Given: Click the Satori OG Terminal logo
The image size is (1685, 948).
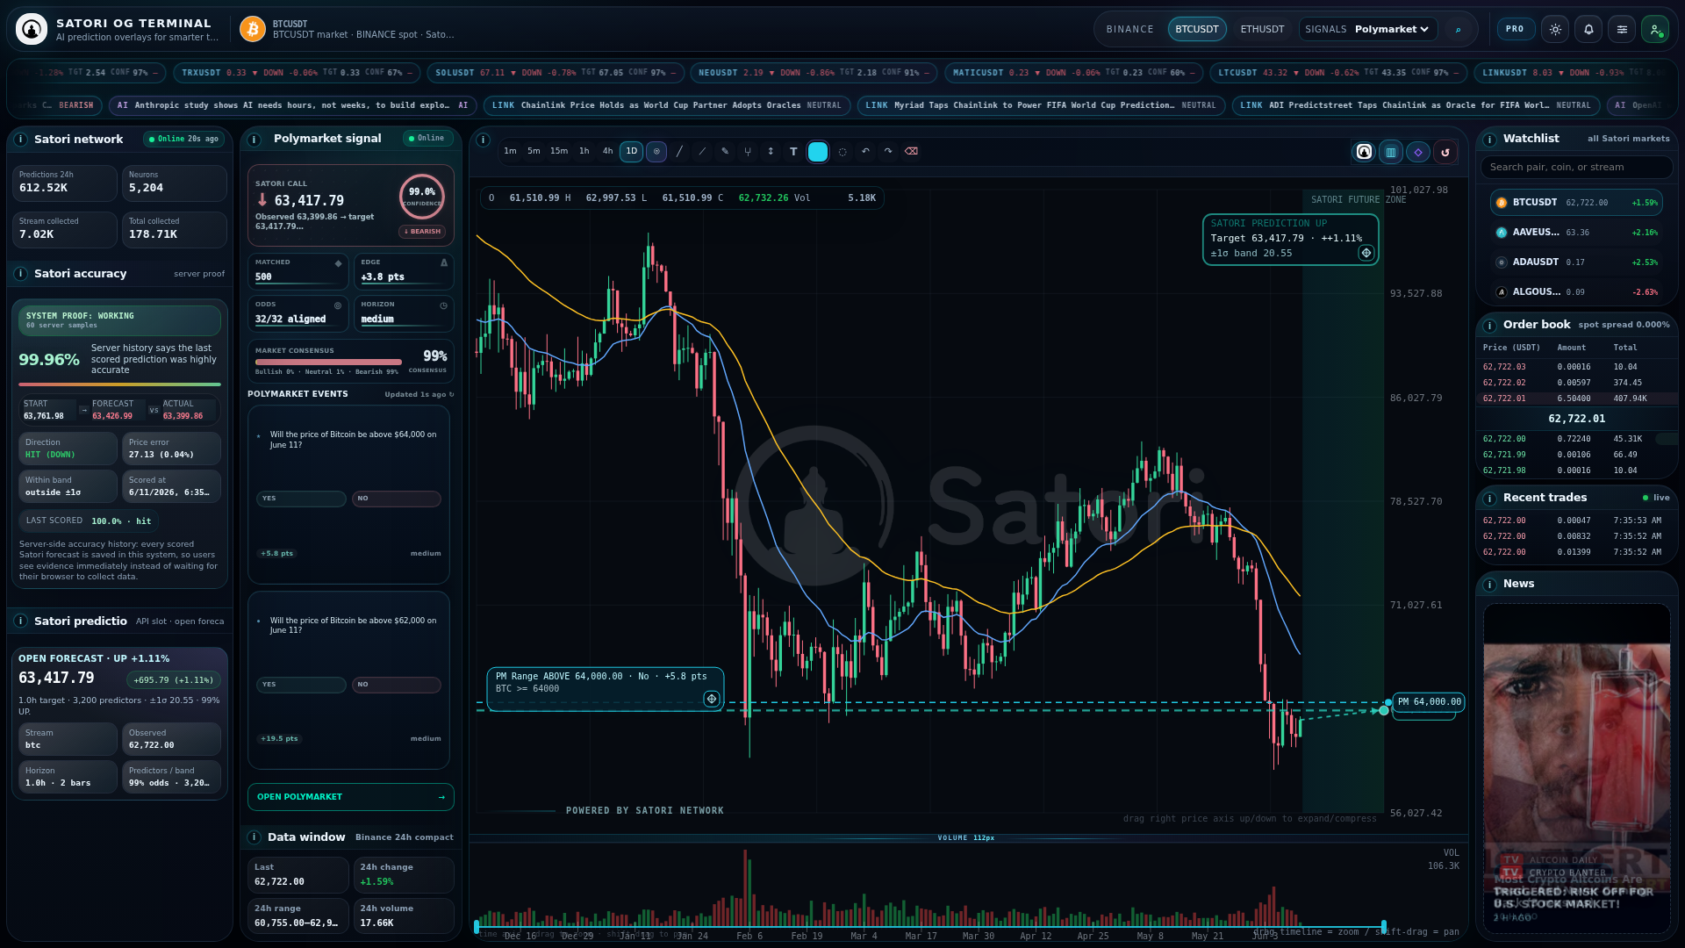Looking at the screenshot, I should tap(32, 29).
